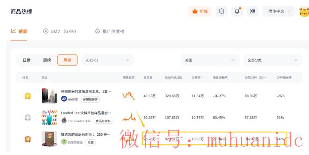The image size is (309, 155).
Task: Click the 失落的技能 shop logo icon
Action: tap(64, 142)
